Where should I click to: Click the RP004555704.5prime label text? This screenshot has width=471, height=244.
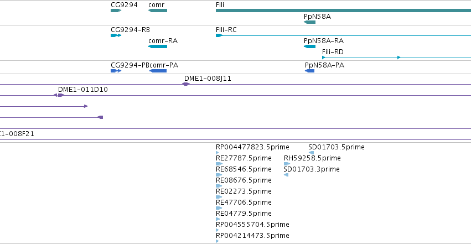(x=252, y=225)
